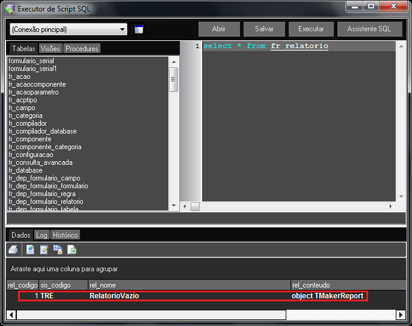Click the Salvar button

(264, 29)
